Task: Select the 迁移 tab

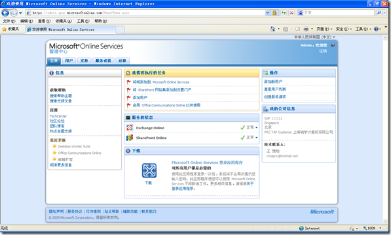Action: pyautogui.click(x=122, y=61)
